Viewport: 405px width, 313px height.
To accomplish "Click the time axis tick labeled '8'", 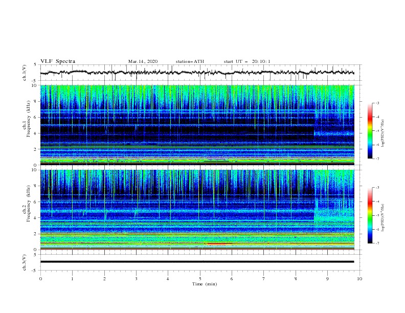I will (x=296, y=279).
